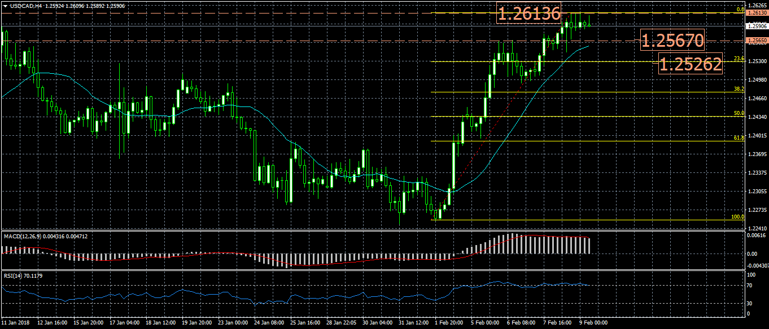The width and height of the screenshot is (769, 329).
Task: Click the Fibonacci 50.0 level label
Action: click(x=737, y=113)
